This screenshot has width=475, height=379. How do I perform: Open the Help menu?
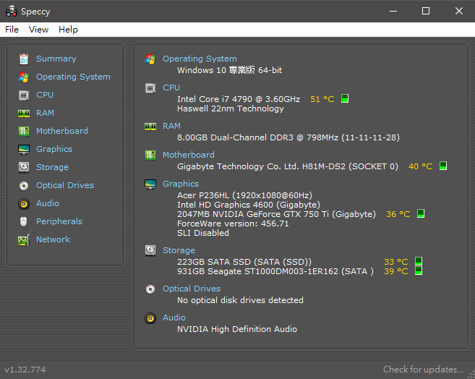[68, 30]
